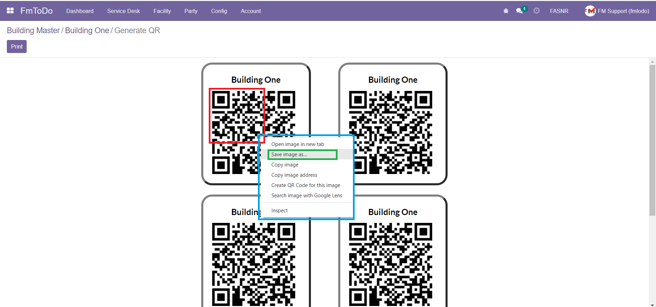Viewport: 656px width, 307px height.
Task: Open the activities clock icon
Action: click(536, 11)
